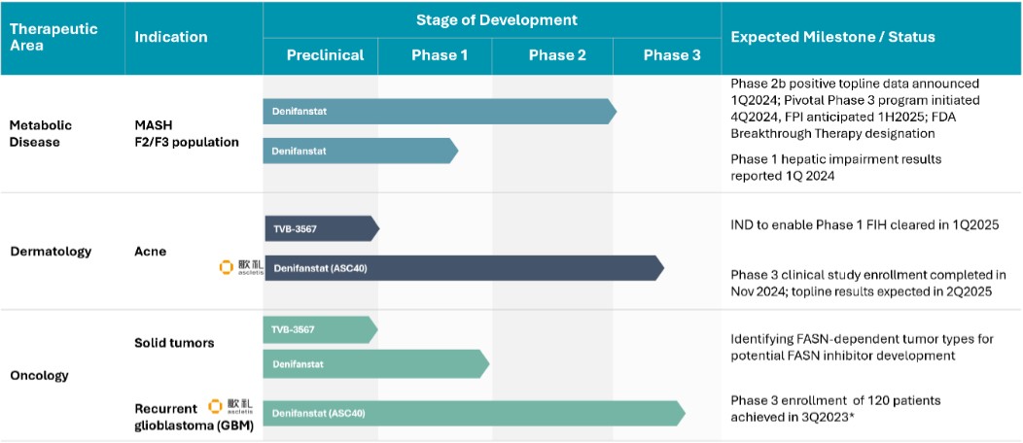1023x443 pixels.
Task: Select the Phase 2 column header
Action: click(557, 55)
